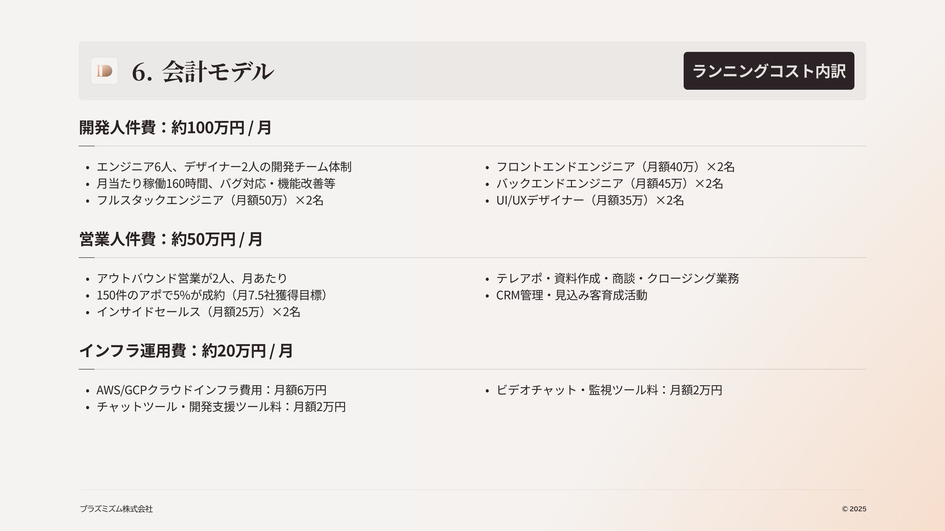Screen dimensions: 945x531
Task: Click the プラズミズム株式会社 footer text
Action: [x=116, y=509]
